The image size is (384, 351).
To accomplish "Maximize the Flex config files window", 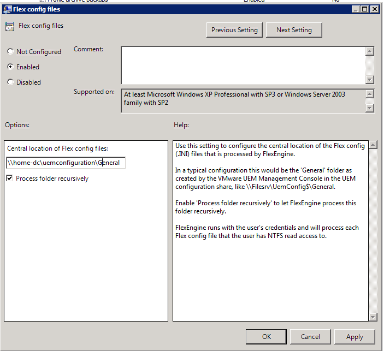I will 364,9.
